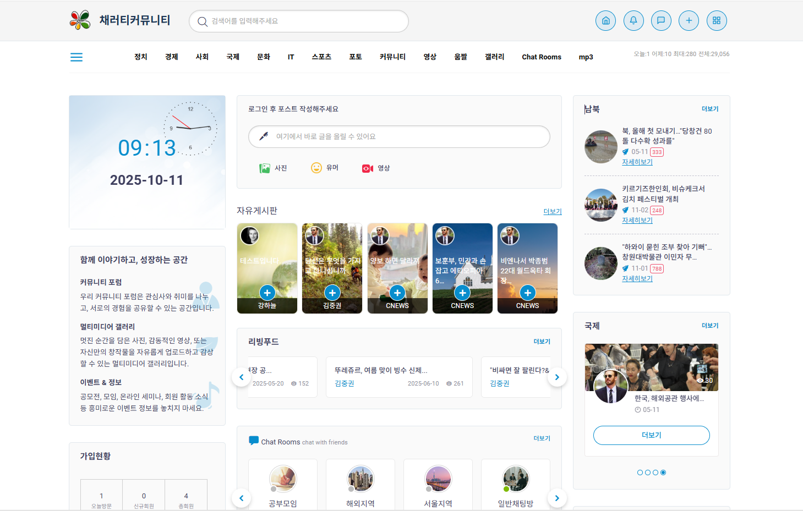Open the hamburger menu icon
803x511 pixels.
tap(77, 57)
